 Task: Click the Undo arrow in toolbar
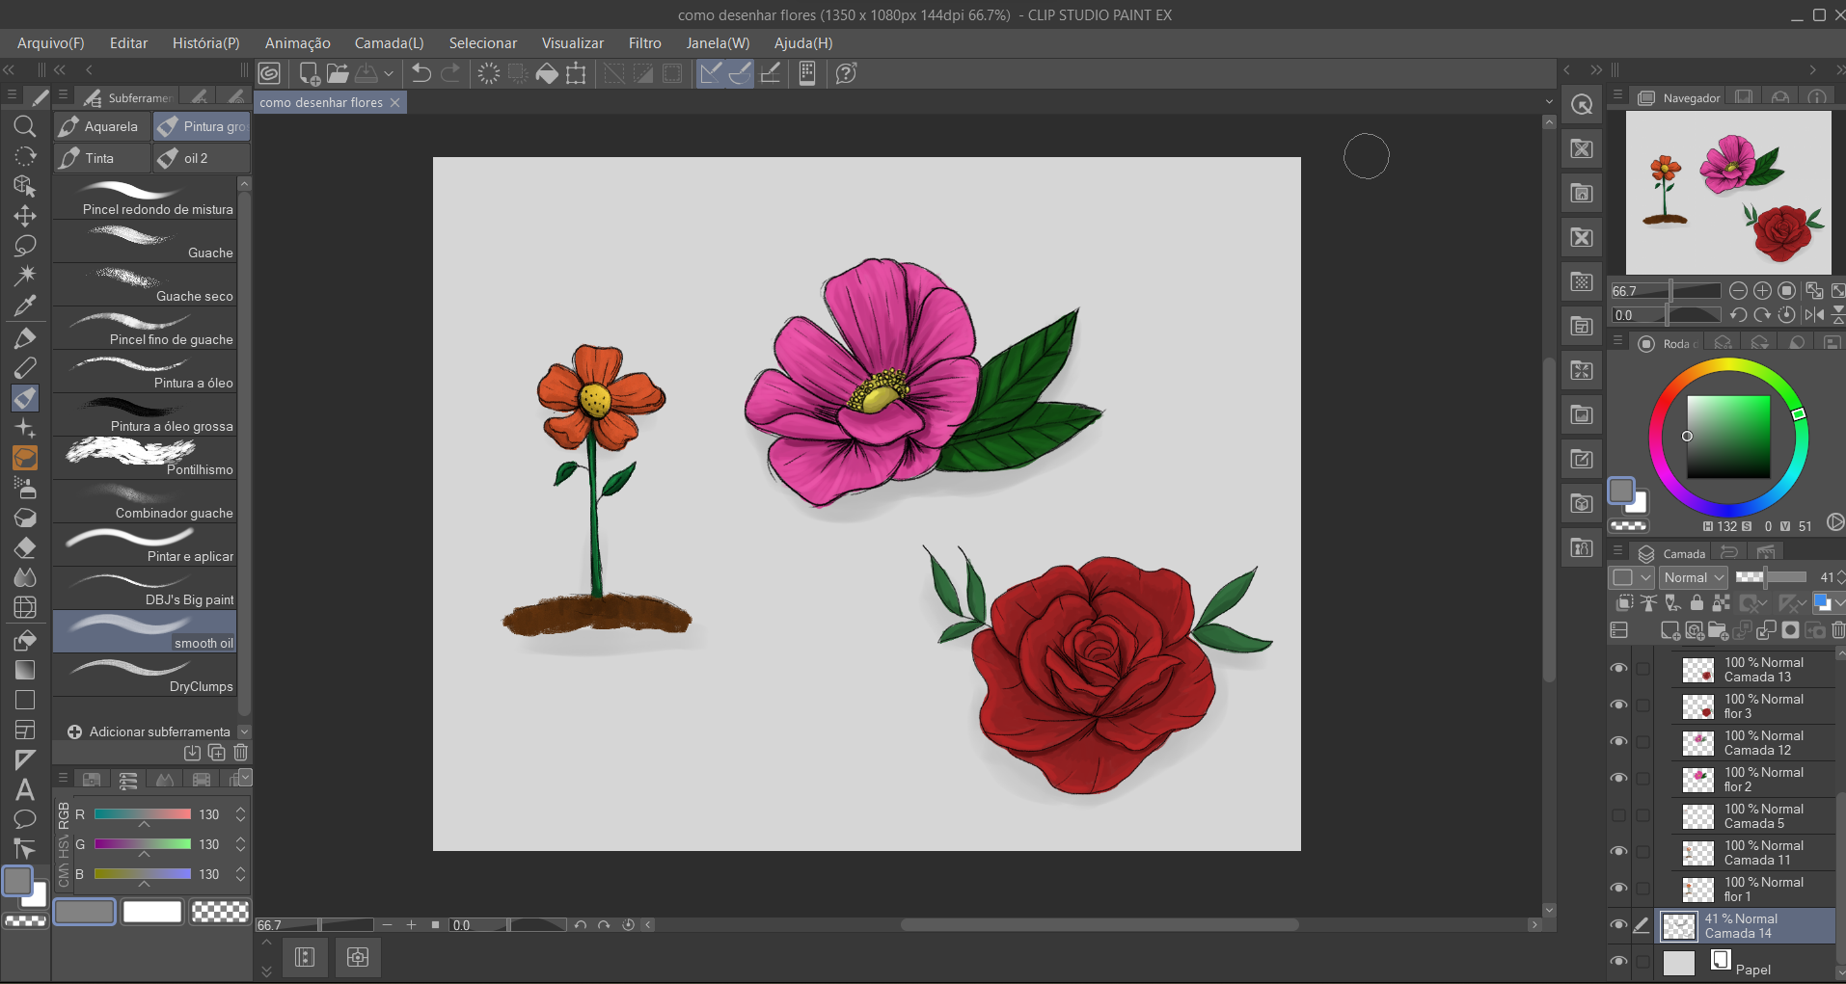[421, 73]
